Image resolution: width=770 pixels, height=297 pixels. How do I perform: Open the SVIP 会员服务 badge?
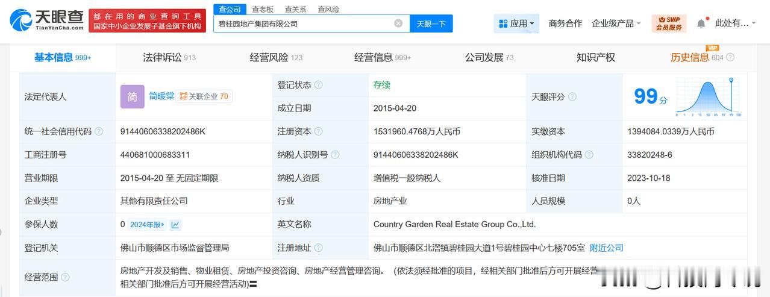click(x=669, y=23)
